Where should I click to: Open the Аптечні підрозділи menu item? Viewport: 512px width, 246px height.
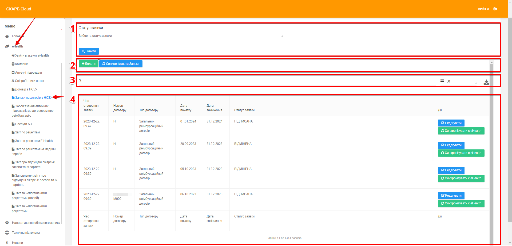click(x=28, y=73)
